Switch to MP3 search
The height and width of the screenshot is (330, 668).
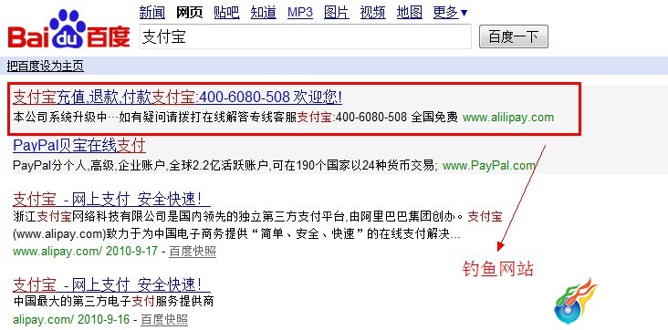click(x=300, y=13)
